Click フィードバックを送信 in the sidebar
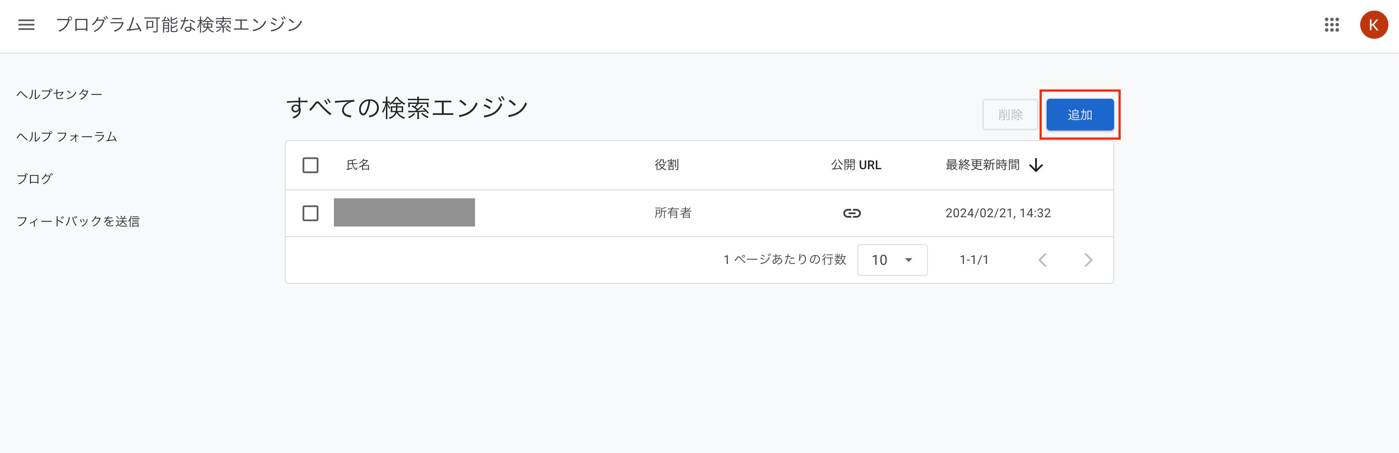Image resolution: width=1399 pixels, height=453 pixels. 78,221
